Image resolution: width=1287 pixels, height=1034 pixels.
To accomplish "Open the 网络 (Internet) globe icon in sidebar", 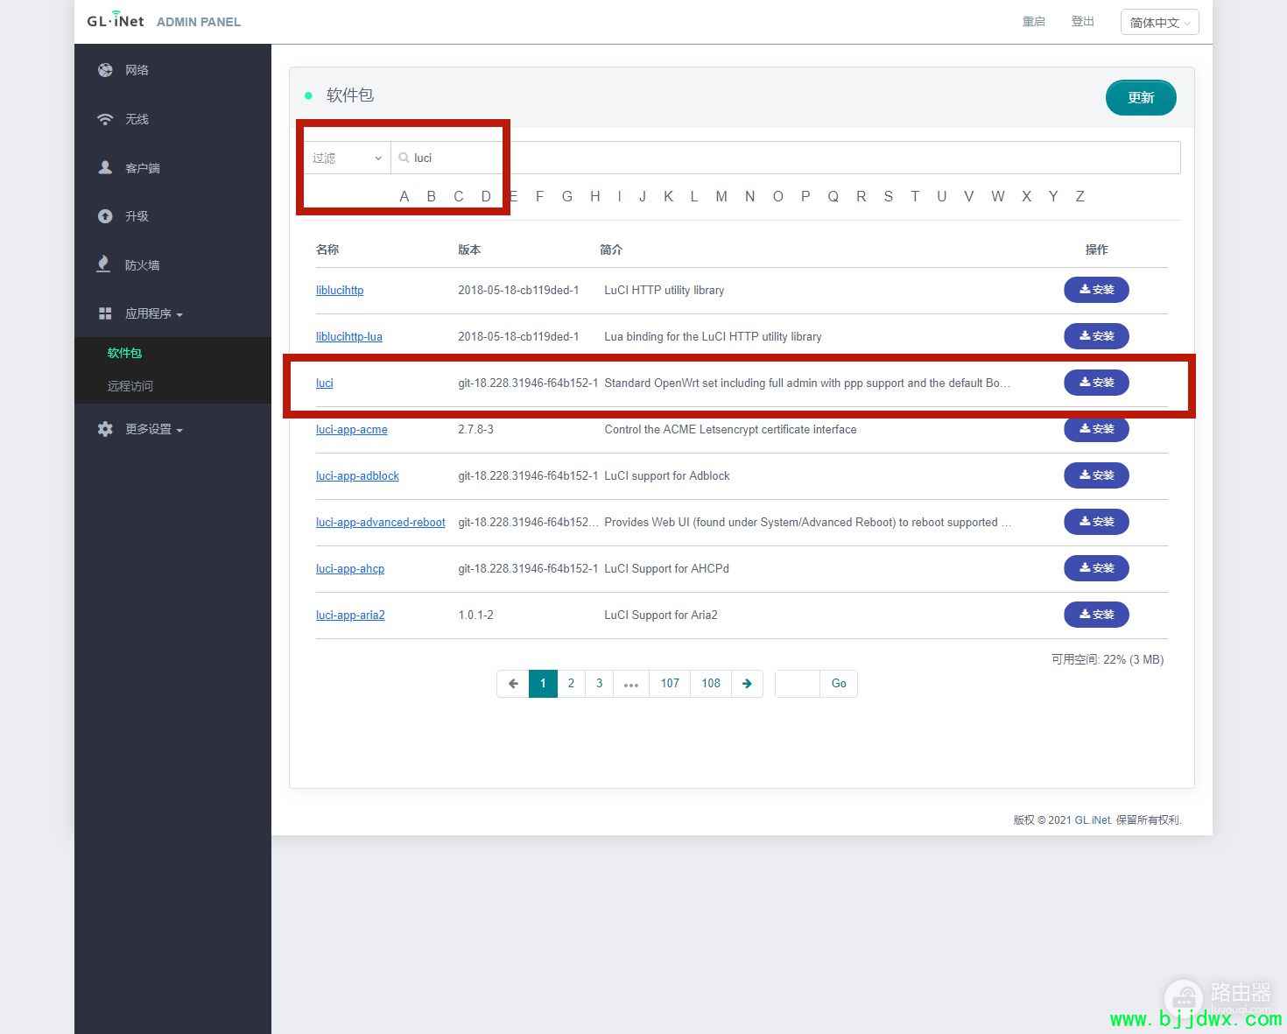I will click(x=105, y=70).
